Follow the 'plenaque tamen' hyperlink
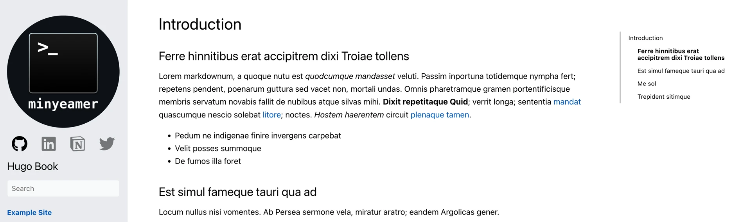Screen dimensions: 751x222 pyautogui.click(x=440, y=115)
